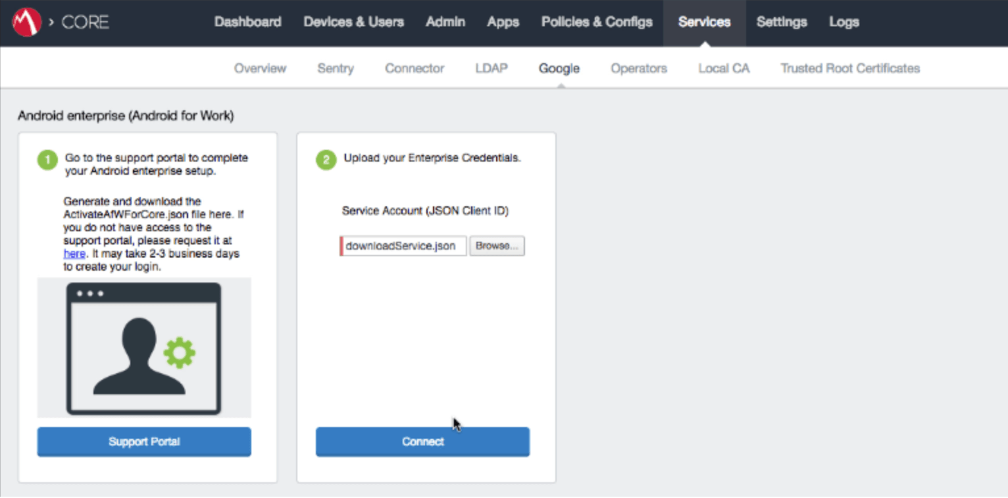Open the Logs section

pos(844,22)
